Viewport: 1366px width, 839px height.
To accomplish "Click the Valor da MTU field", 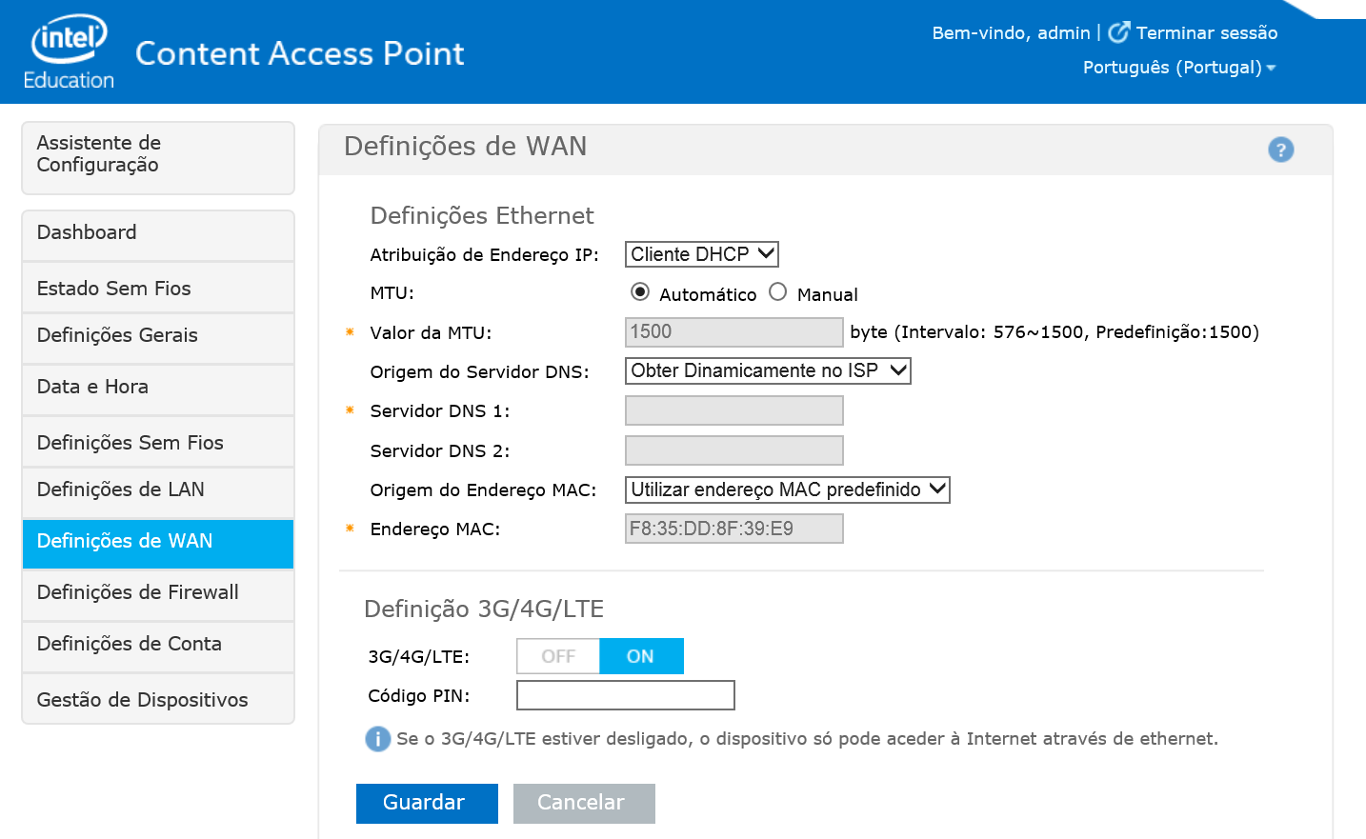I will [733, 331].
